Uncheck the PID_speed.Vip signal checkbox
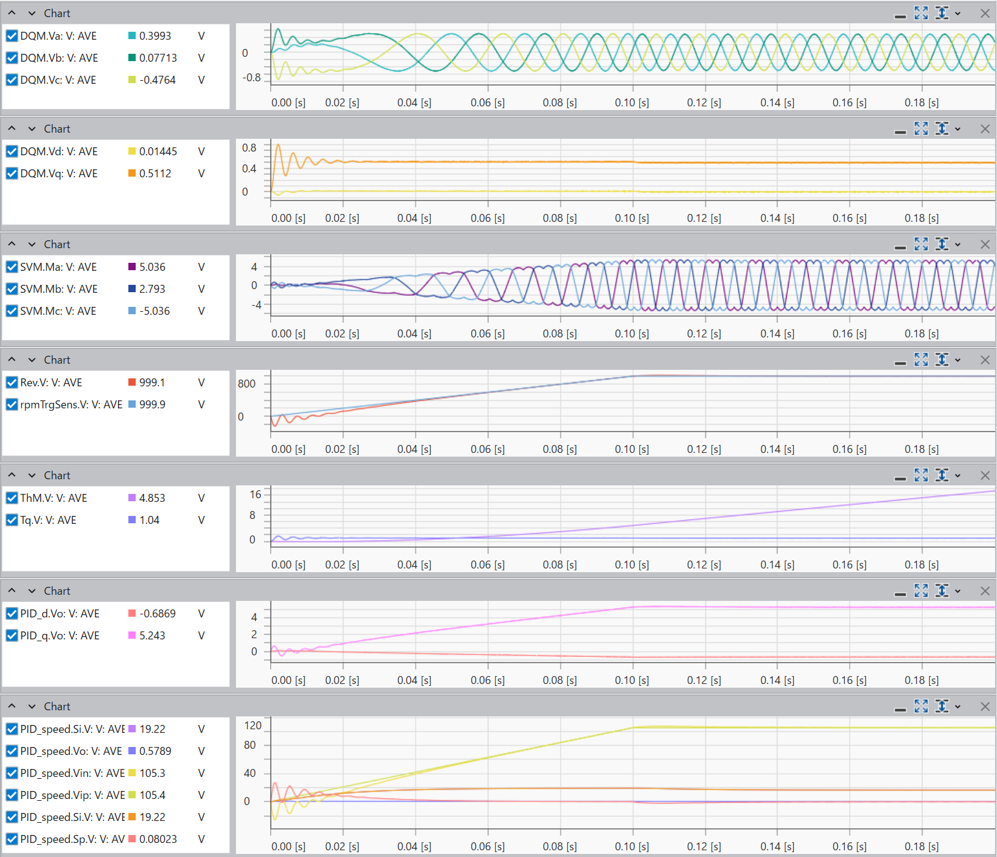 [12, 795]
